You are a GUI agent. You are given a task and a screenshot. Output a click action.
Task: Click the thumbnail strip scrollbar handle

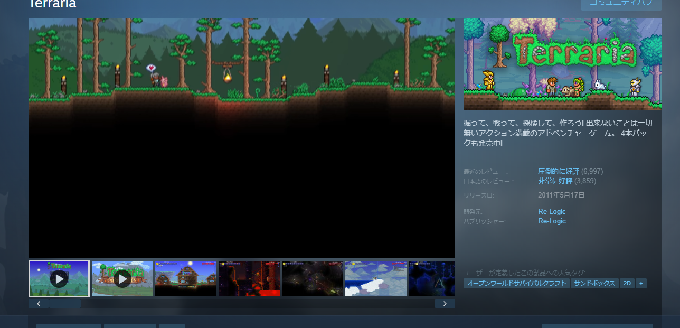(65, 304)
